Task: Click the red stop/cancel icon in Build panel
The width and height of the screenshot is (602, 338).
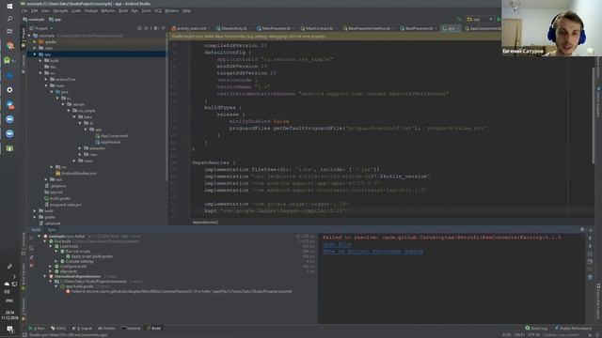Action: [x=31, y=265]
